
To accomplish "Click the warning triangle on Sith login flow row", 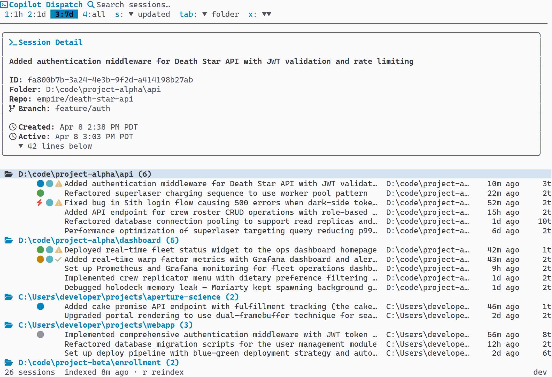I will point(59,203).
